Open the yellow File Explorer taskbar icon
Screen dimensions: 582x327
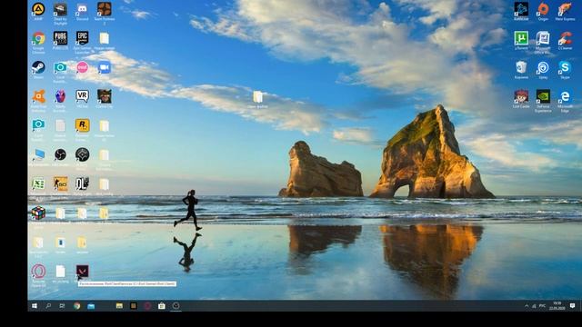[x=119, y=306]
